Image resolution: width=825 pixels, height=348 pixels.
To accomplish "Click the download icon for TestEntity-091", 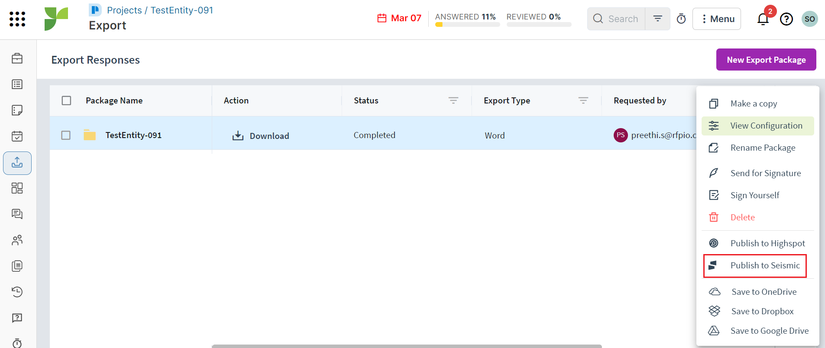I will coord(238,136).
